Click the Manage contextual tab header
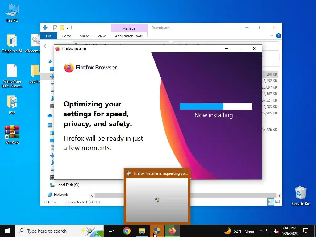The height and width of the screenshot is (237, 316). pos(129,28)
